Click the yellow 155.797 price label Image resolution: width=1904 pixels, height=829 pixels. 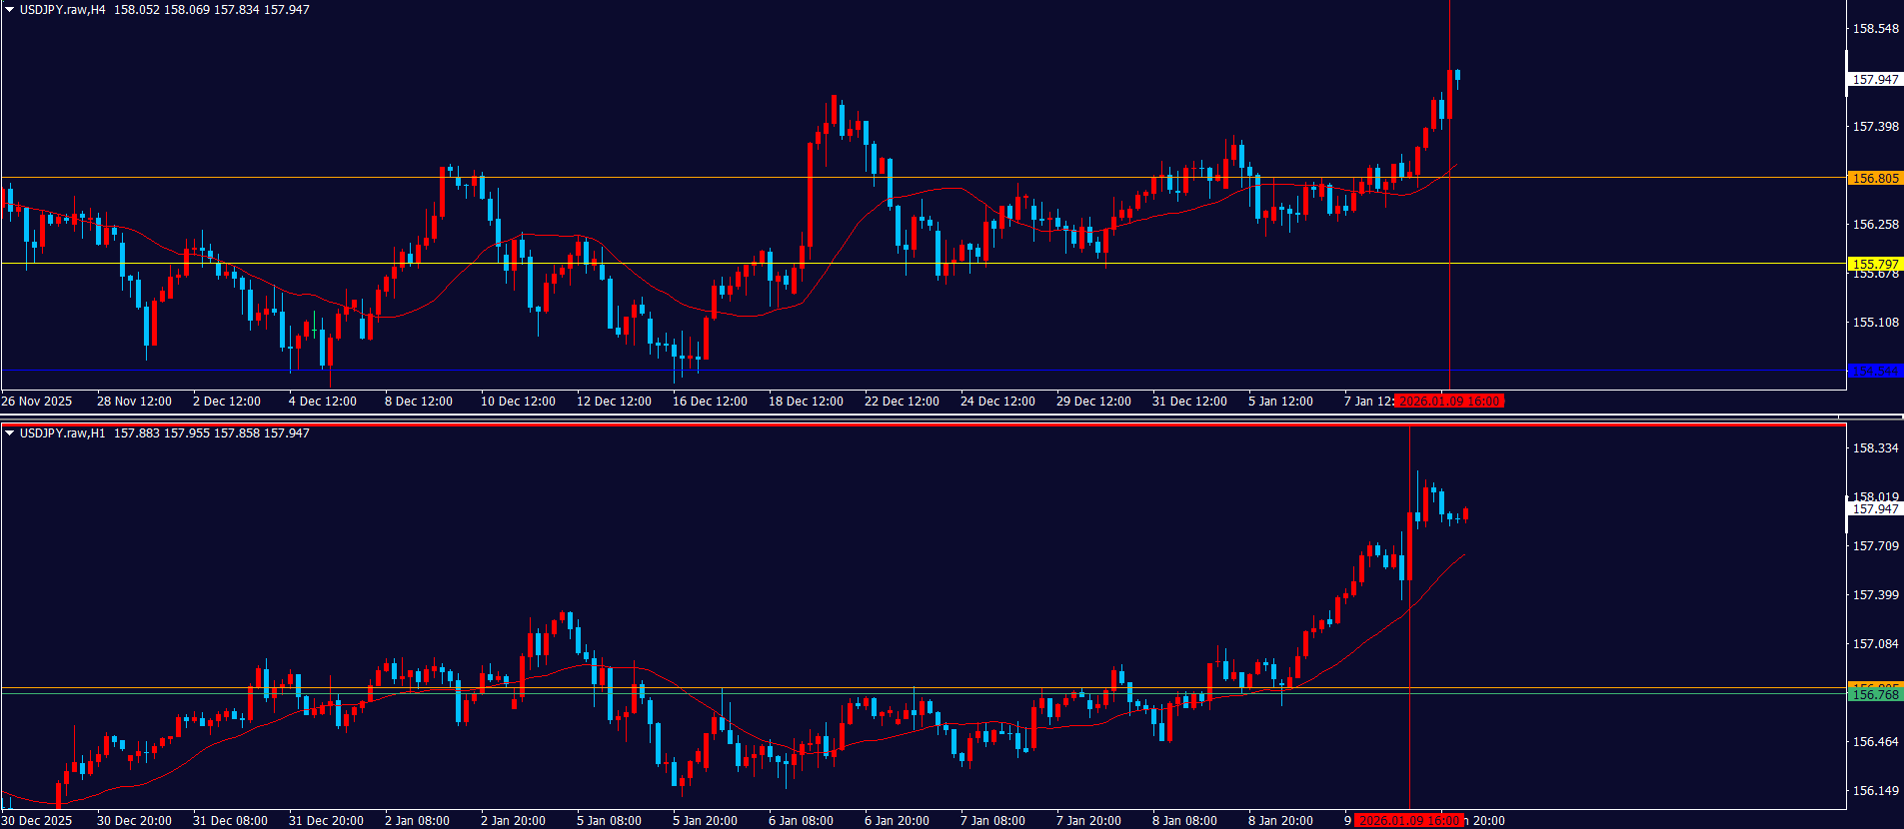[x=1874, y=264]
